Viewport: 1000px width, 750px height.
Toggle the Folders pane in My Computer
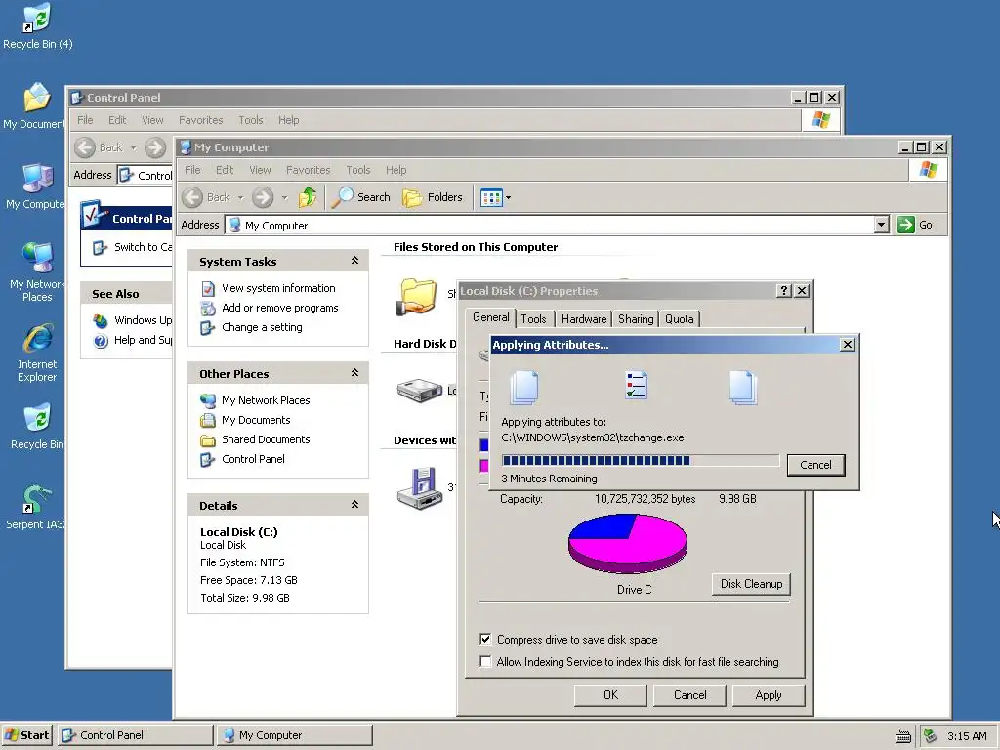point(433,197)
